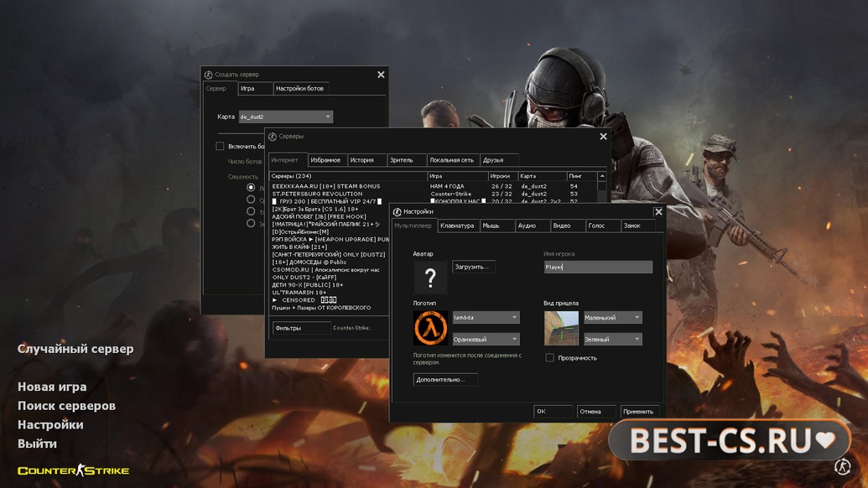Screen dimensions: 868x488
Task: Select the Сервер tab in Создать сервер
Action: [220, 89]
